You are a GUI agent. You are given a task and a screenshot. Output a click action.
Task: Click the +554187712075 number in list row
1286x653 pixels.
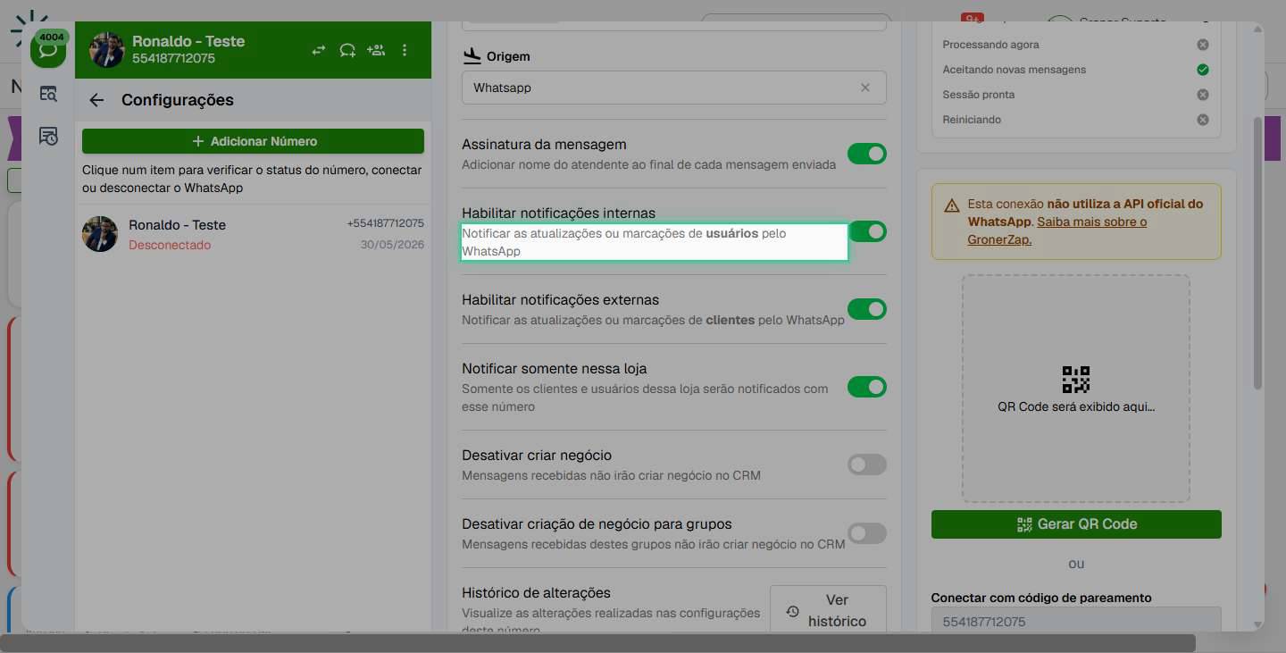pos(385,223)
